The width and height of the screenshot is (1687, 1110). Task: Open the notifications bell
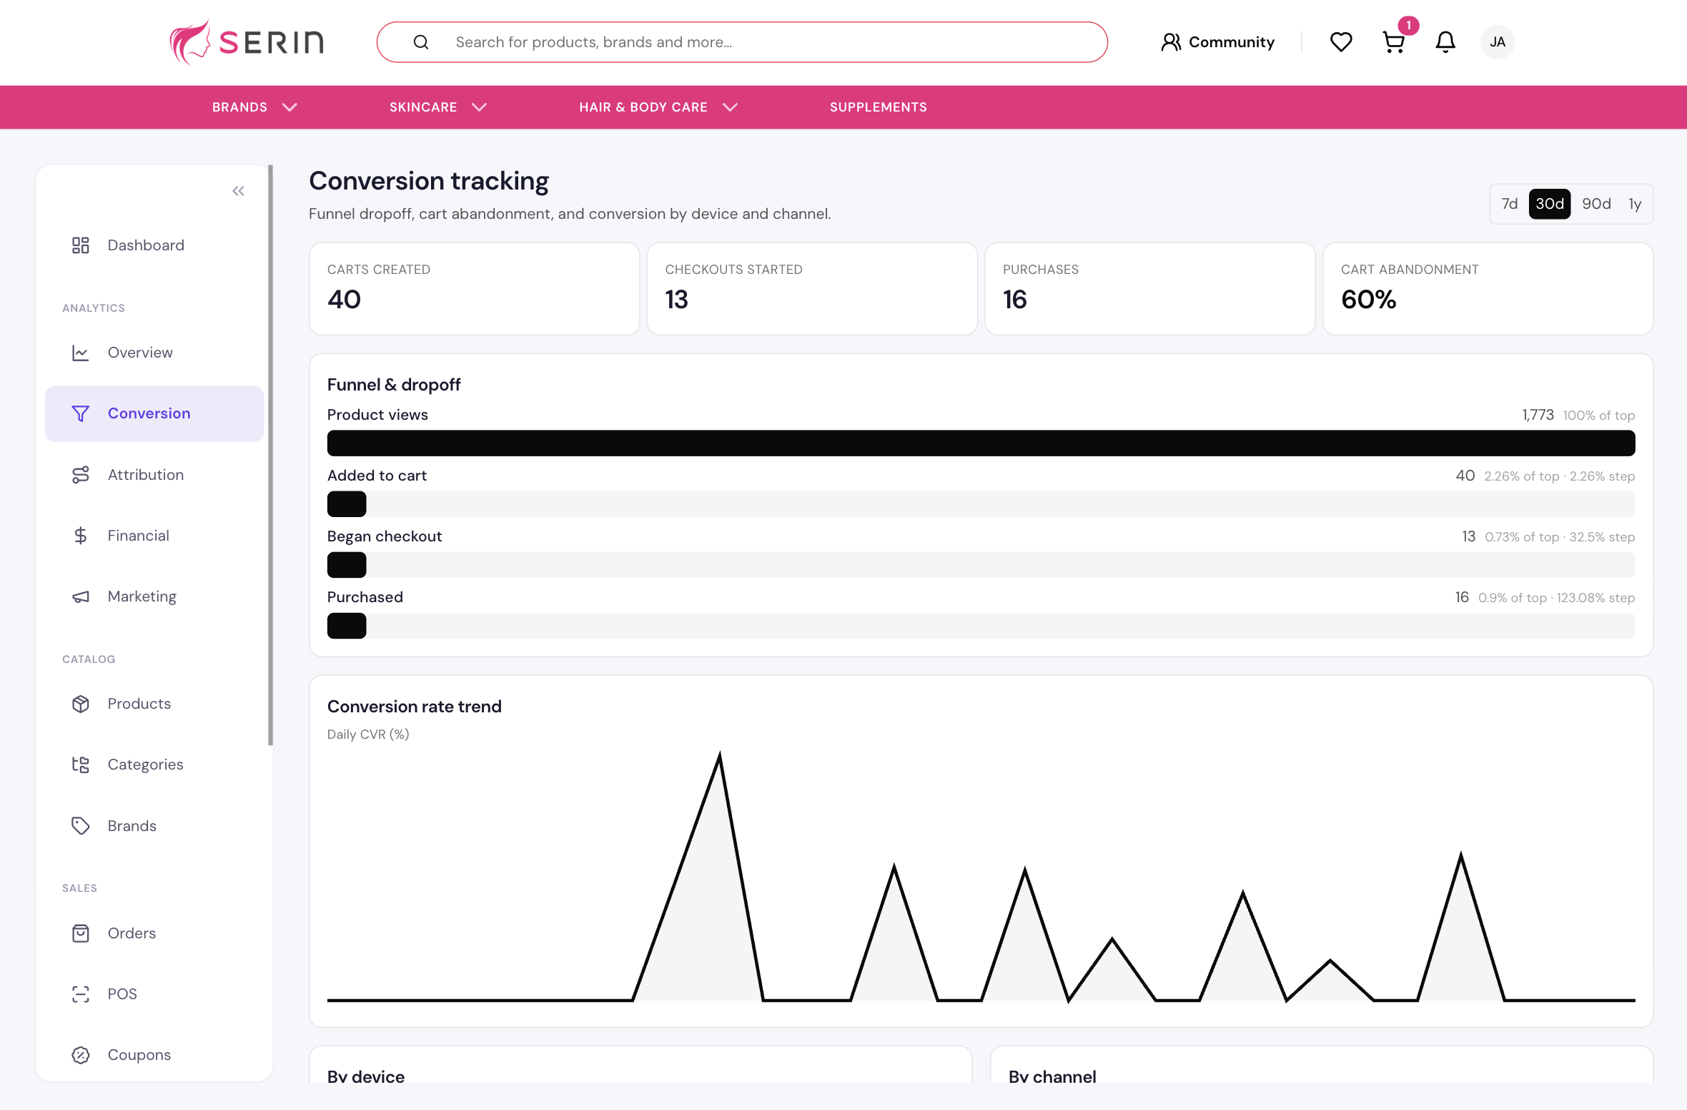pyautogui.click(x=1445, y=42)
